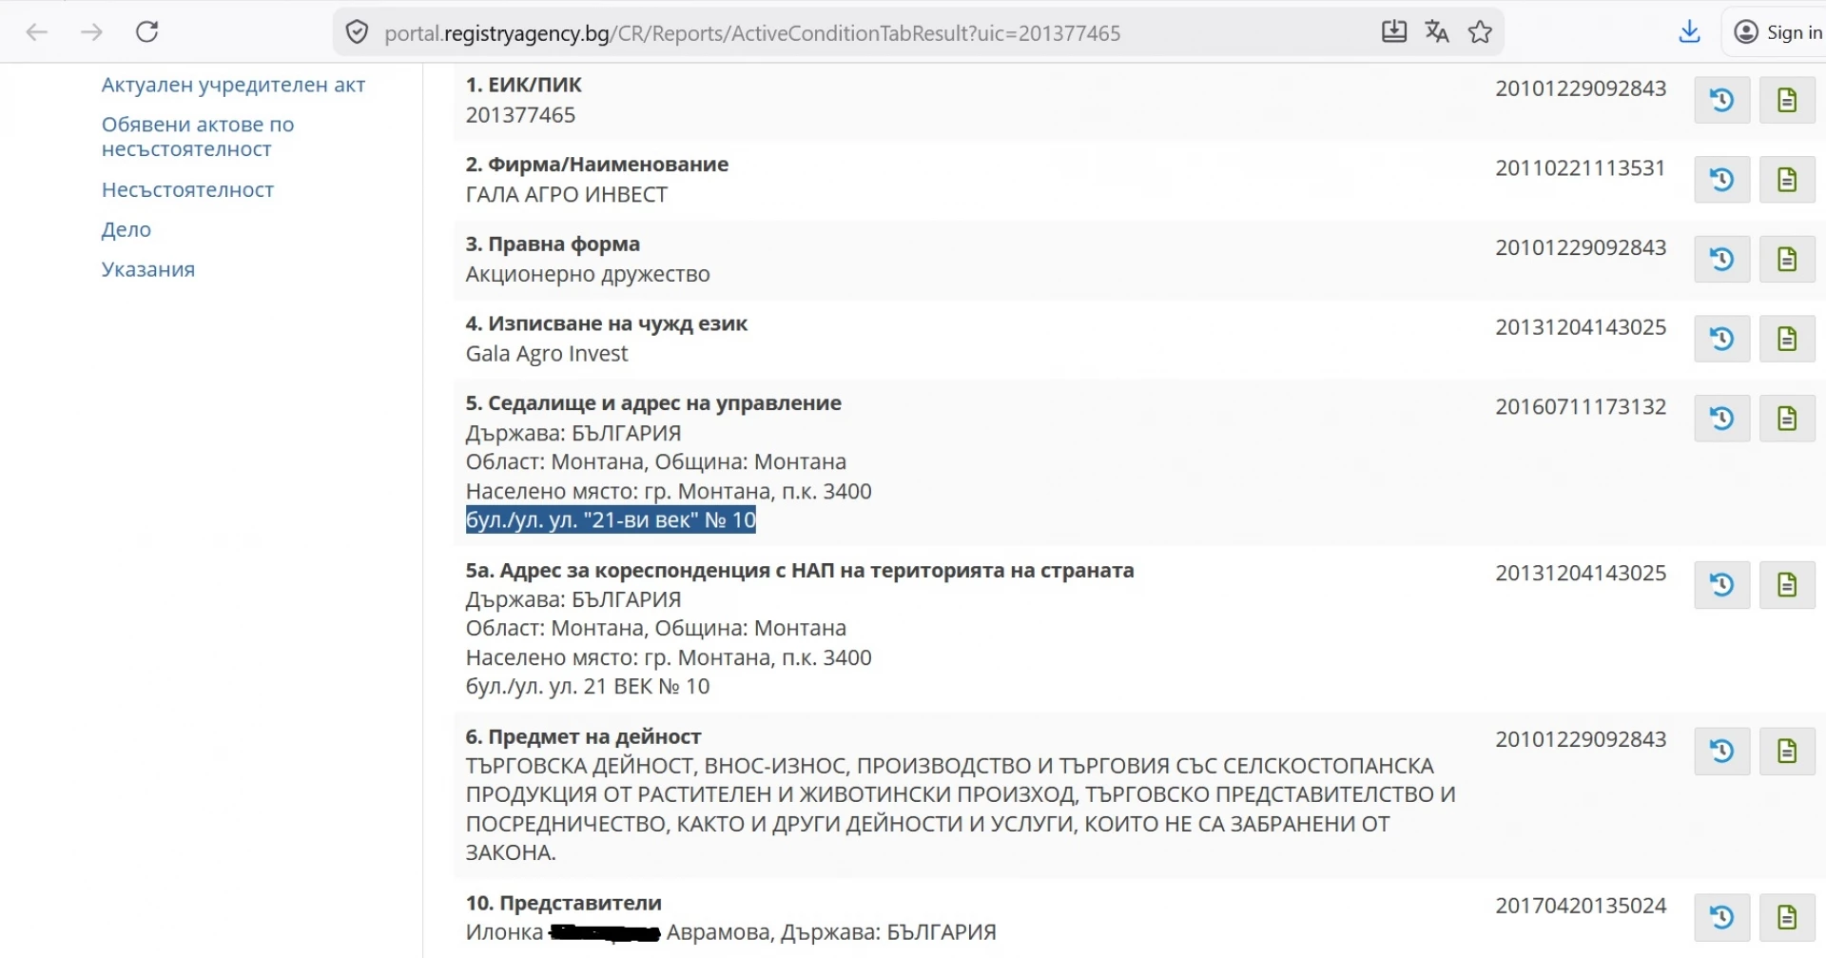The width and height of the screenshot is (1826, 958).
Task: Bookmark this page with the star icon
Action: coord(1480,32)
